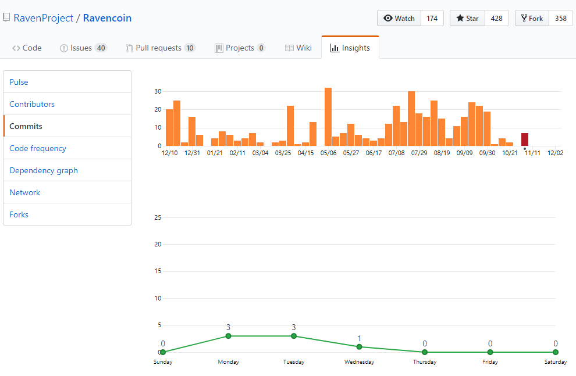This screenshot has width=576, height=376.
Task: Click the Sunday data point
Action: click(x=163, y=352)
